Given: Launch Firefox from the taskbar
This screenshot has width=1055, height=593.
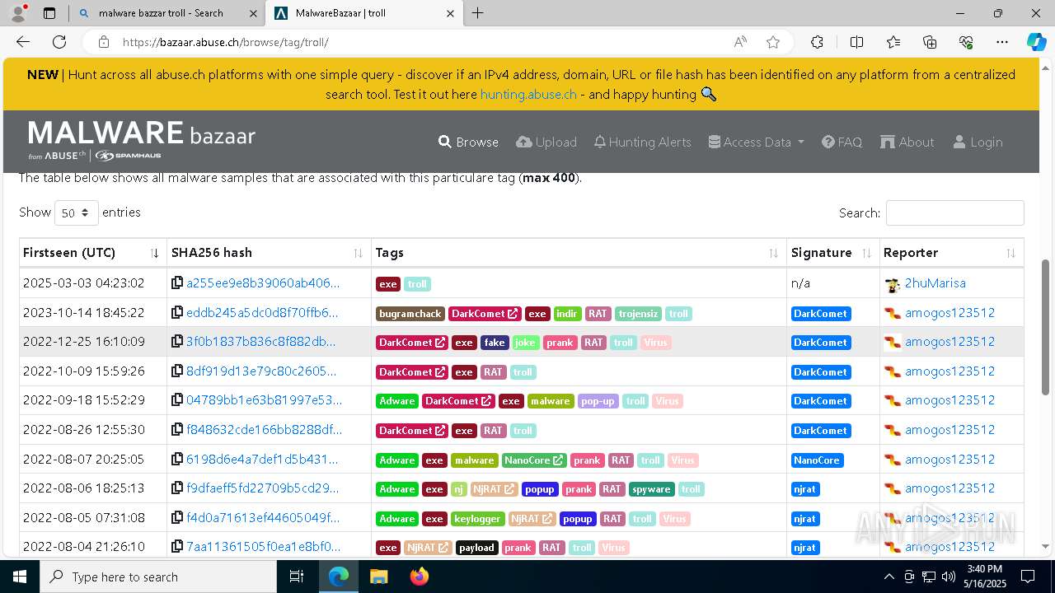Looking at the screenshot, I should tap(420, 577).
